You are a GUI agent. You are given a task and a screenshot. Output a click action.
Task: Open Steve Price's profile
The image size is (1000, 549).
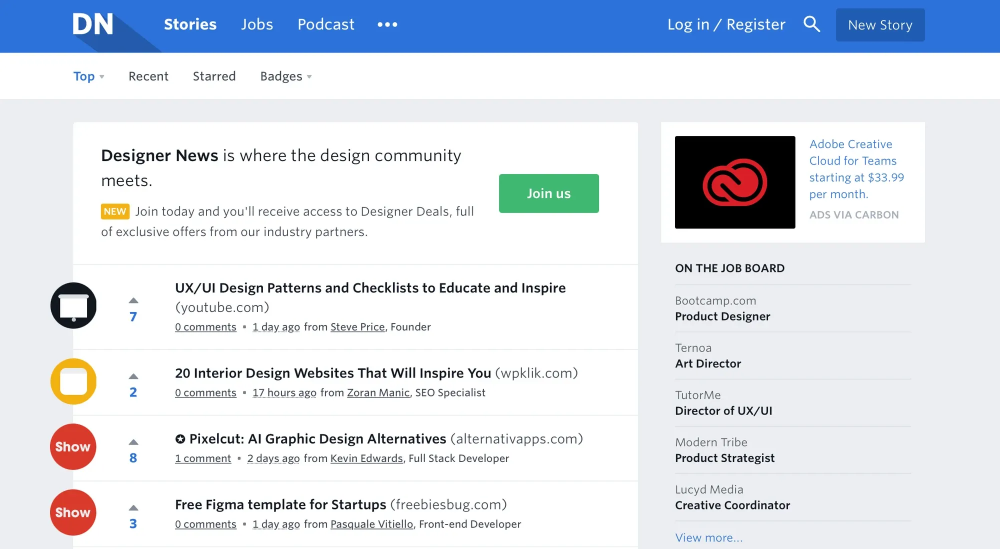(x=357, y=326)
